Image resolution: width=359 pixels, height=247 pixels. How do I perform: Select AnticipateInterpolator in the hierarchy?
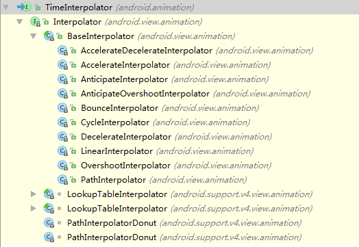pos(124,79)
